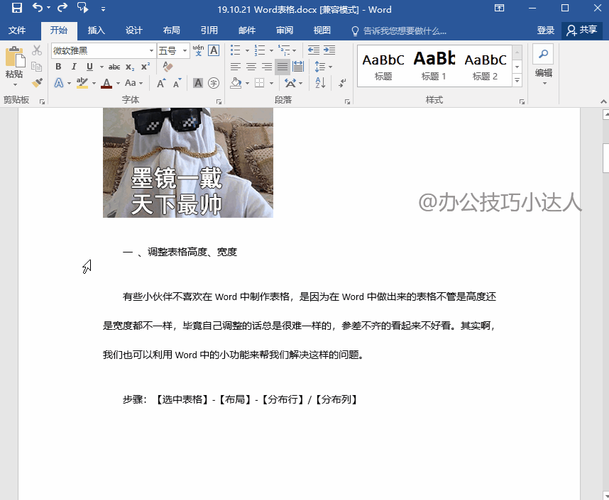Screen dimensions: 609x500
Task: Open the font name dropdown (微软雅黑)
Action: [151, 51]
